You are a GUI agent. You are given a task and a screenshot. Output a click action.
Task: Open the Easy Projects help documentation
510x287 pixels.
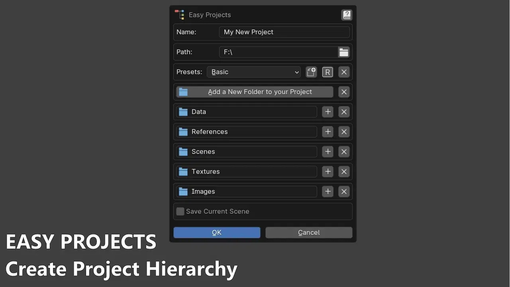pyautogui.click(x=347, y=15)
